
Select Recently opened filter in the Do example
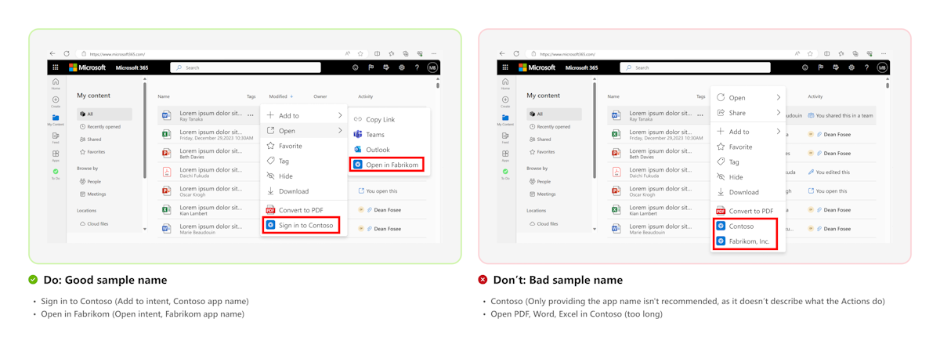coord(99,127)
